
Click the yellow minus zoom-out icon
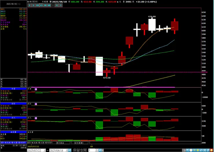click(x=195, y=150)
